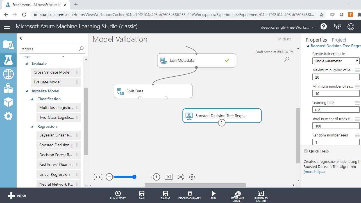The height and width of the screenshot is (203, 361).
Task: Open the hamburger navigation menu
Action: 7,27
